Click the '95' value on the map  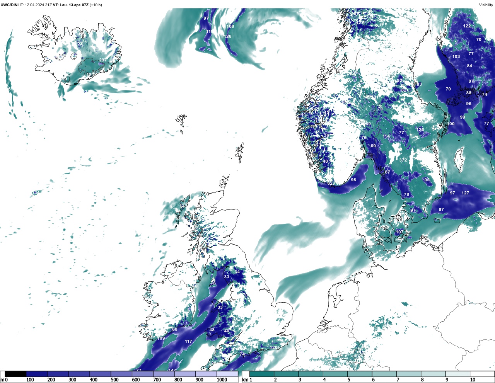tap(427, 180)
